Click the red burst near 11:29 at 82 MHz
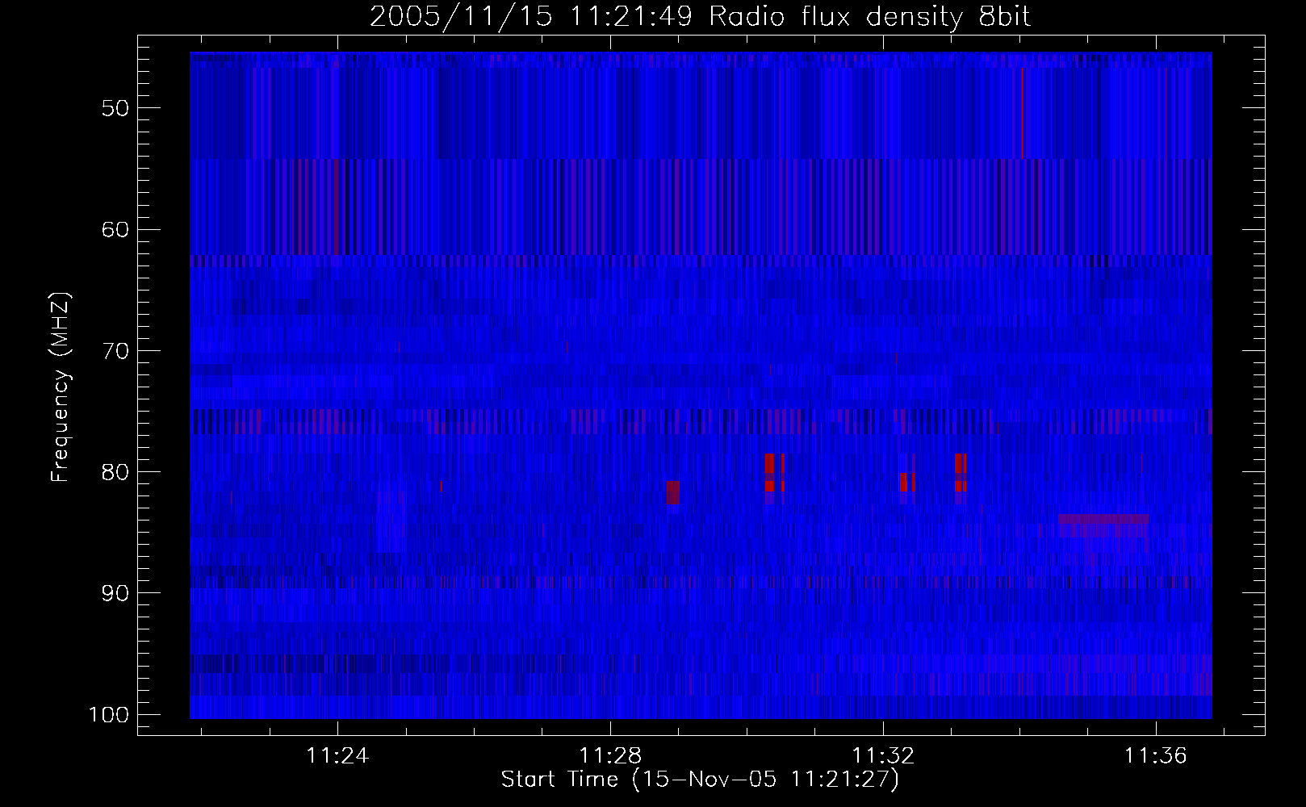This screenshot has width=1306, height=807. point(673,492)
